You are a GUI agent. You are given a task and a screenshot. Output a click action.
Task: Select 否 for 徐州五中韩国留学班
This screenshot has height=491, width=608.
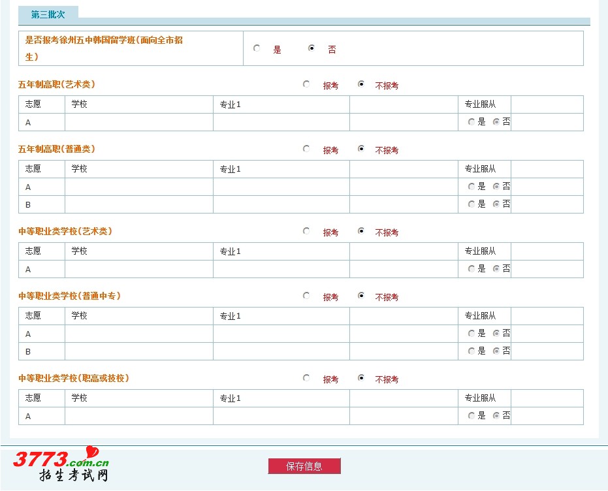(312, 48)
